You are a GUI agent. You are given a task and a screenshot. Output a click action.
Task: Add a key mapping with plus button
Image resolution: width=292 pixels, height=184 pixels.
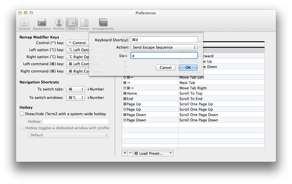[x=125, y=153]
